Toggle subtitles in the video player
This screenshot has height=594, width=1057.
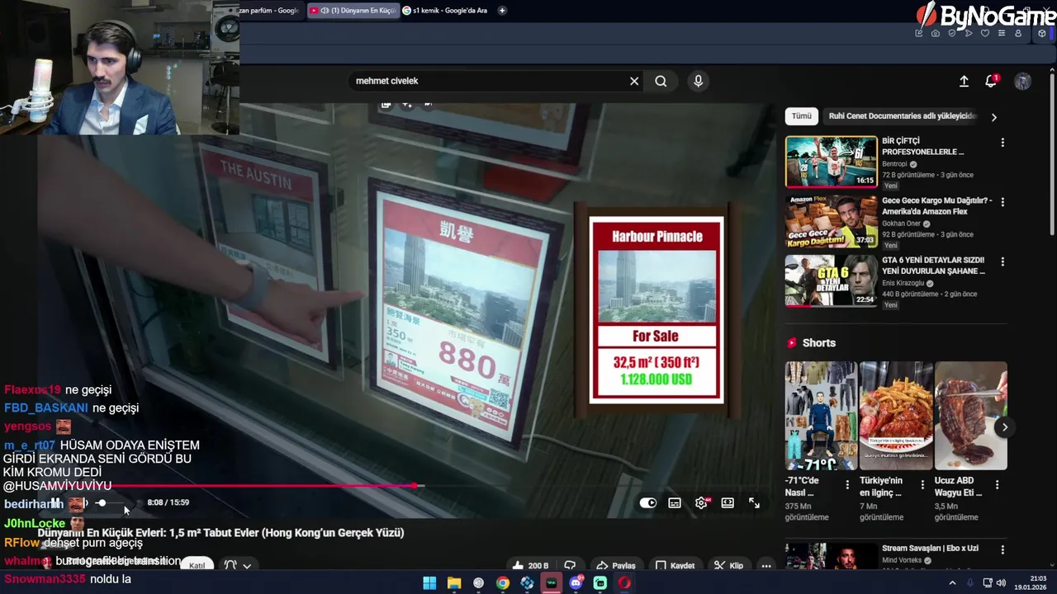tap(675, 503)
